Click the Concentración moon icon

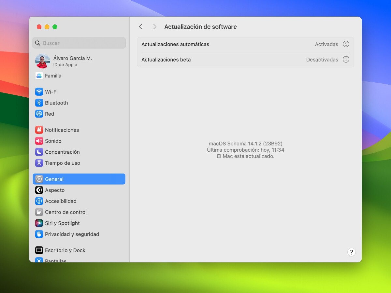coord(39,152)
